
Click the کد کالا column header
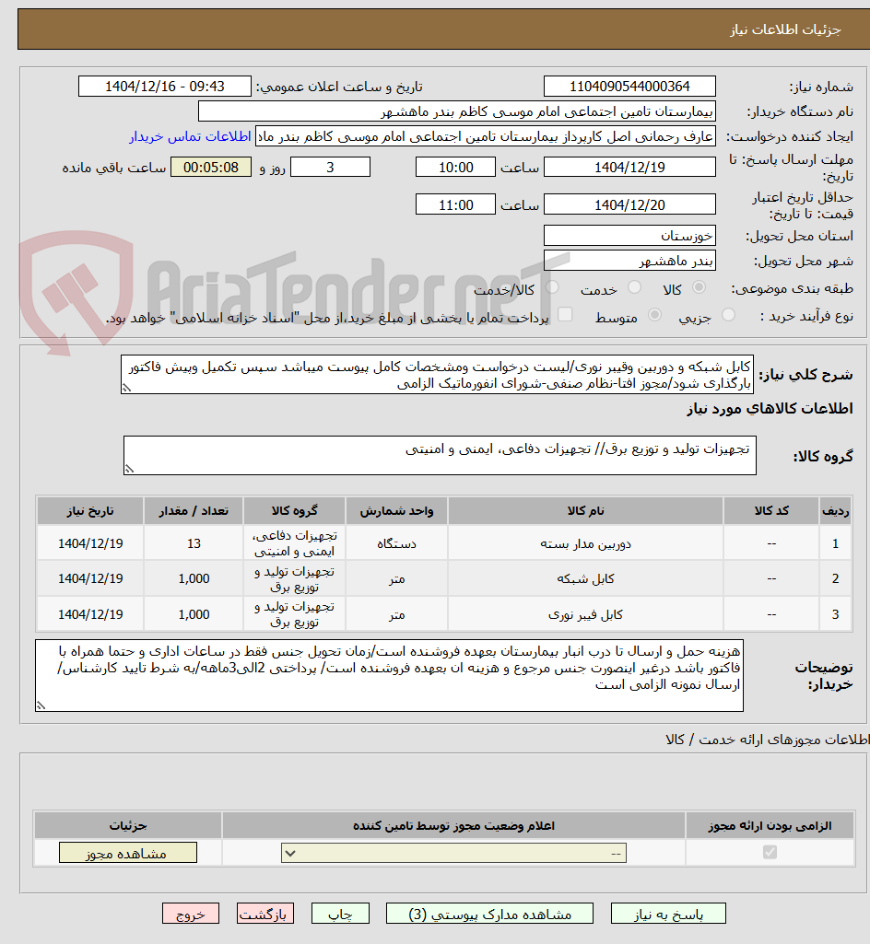point(771,510)
